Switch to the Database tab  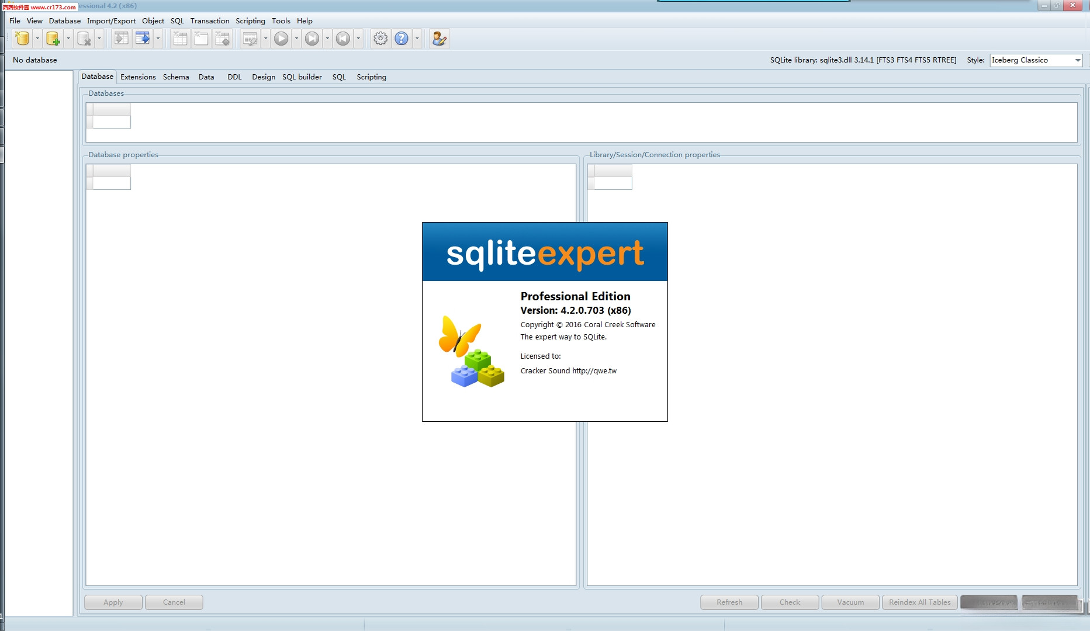(98, 77)
